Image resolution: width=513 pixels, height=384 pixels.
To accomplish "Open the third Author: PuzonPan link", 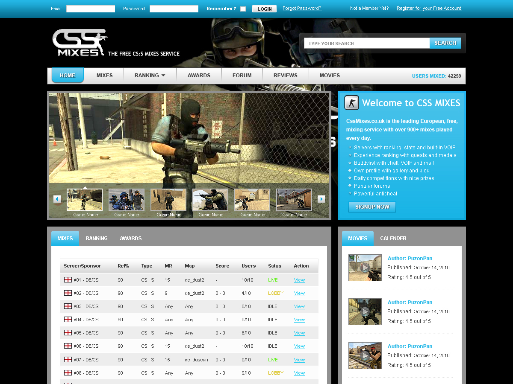I will coord(410,346).
